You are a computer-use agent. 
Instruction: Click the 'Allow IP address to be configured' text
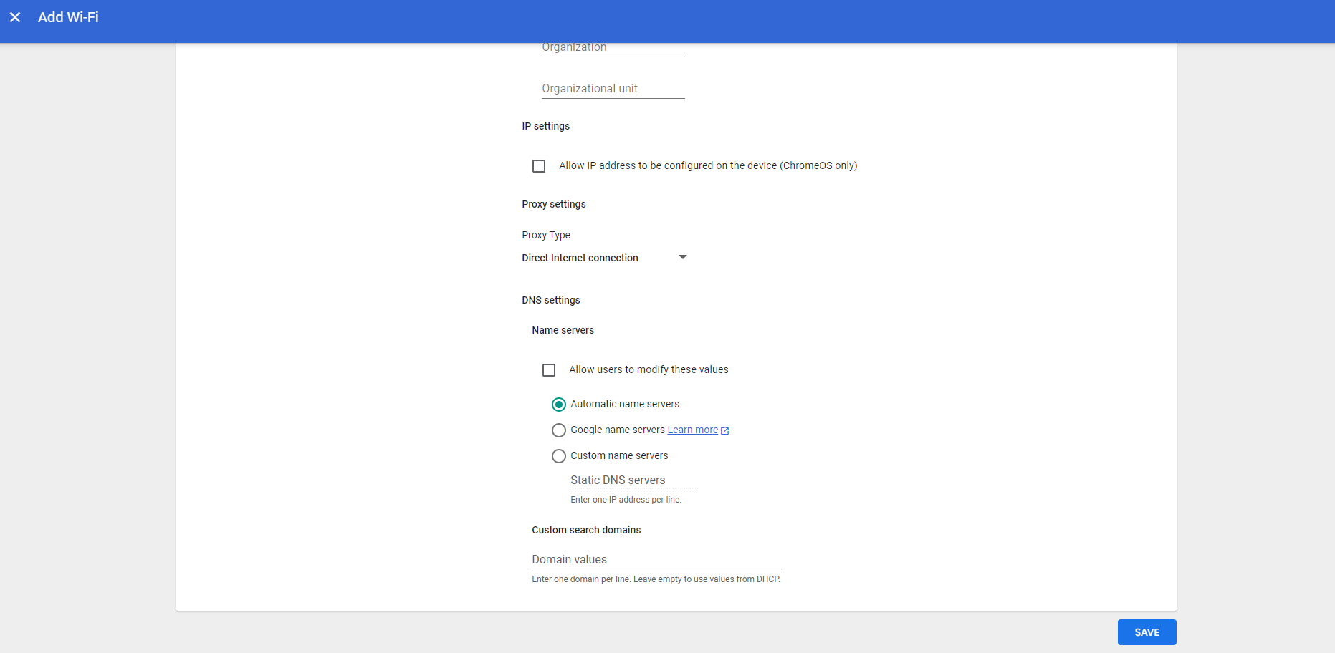pyautogui.click(x=707, y=165)
